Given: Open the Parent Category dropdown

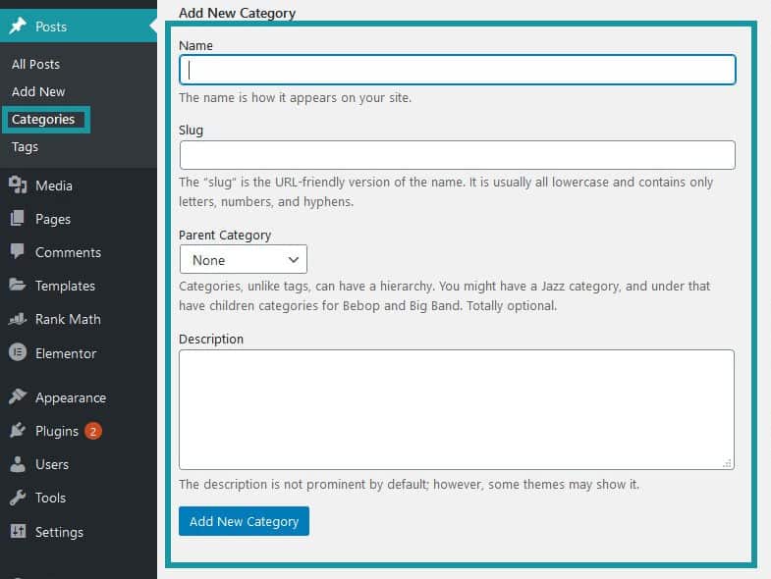Looking at the screenshot, I should 243,260.
